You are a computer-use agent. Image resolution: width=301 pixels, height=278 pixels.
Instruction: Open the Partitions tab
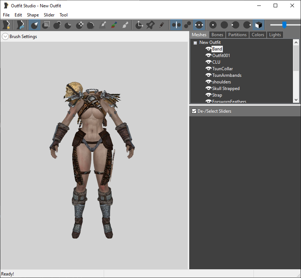[237, 35]
